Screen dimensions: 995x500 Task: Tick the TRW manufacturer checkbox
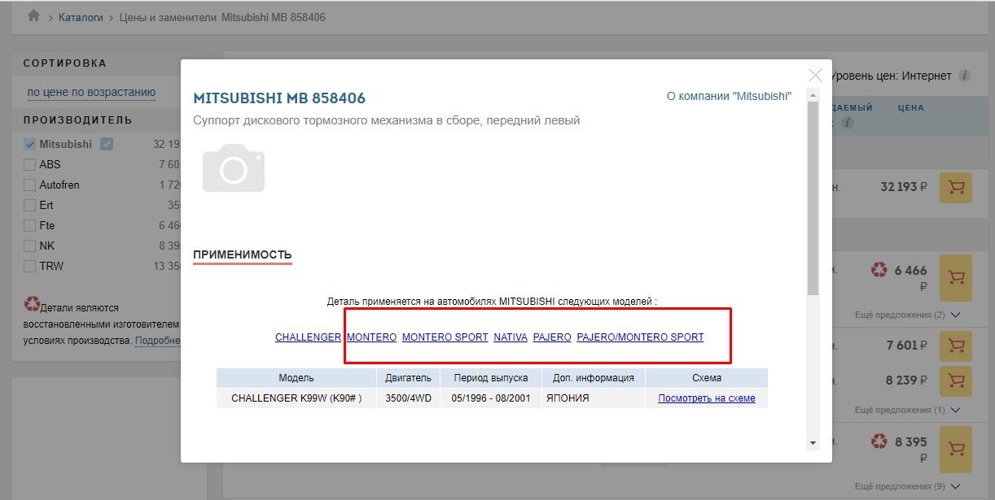click(x=30, y=266)
